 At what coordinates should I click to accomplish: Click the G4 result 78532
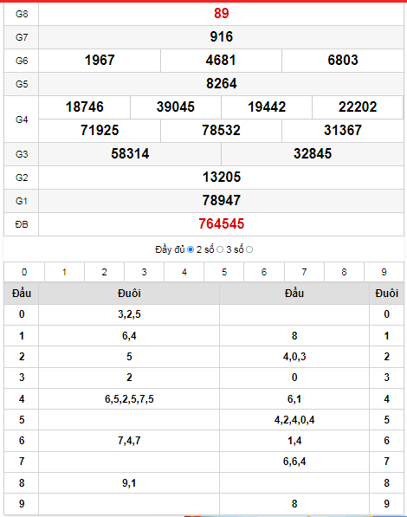click(x=221, y=131)
